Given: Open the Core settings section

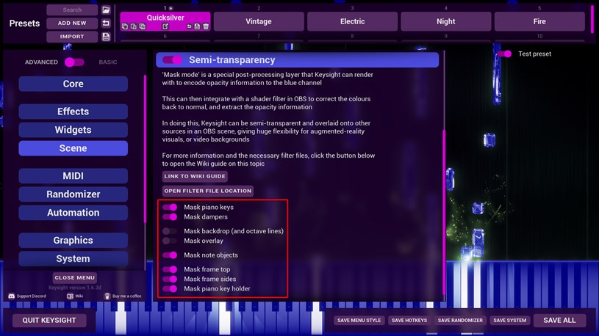Looking at the screenshot, I should (x=73, y=84).
